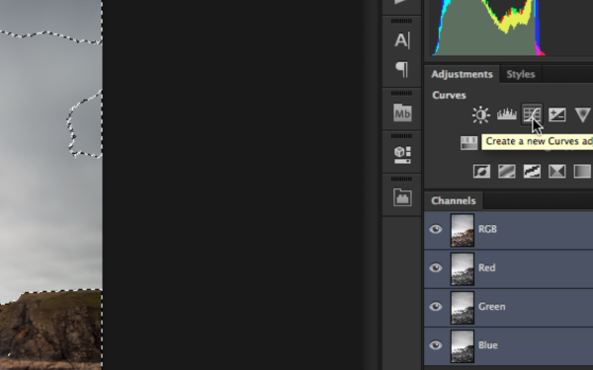Select the Blue channel thumbnail

click(463, 346)
